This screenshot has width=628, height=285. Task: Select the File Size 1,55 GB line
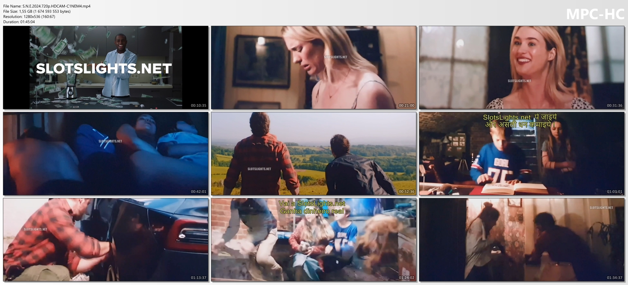[37, 11]
